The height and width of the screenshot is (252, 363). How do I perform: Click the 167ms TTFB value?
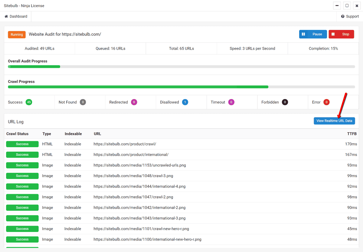tap(351, 155)
